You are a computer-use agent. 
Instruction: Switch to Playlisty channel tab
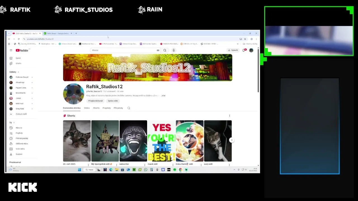pos(107,108)
